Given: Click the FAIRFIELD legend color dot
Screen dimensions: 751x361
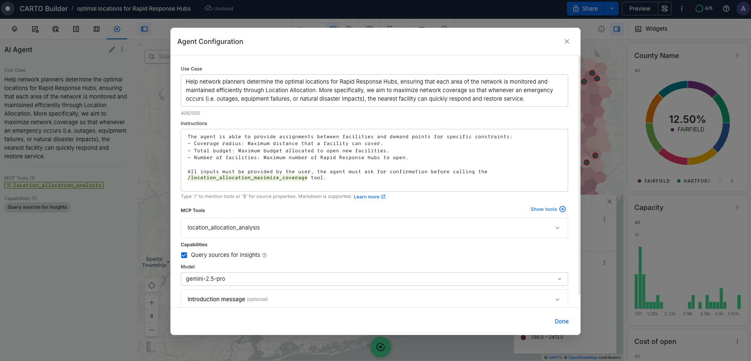Looking at the screenshot, I should pyautogui.click(x=640, y=181).
